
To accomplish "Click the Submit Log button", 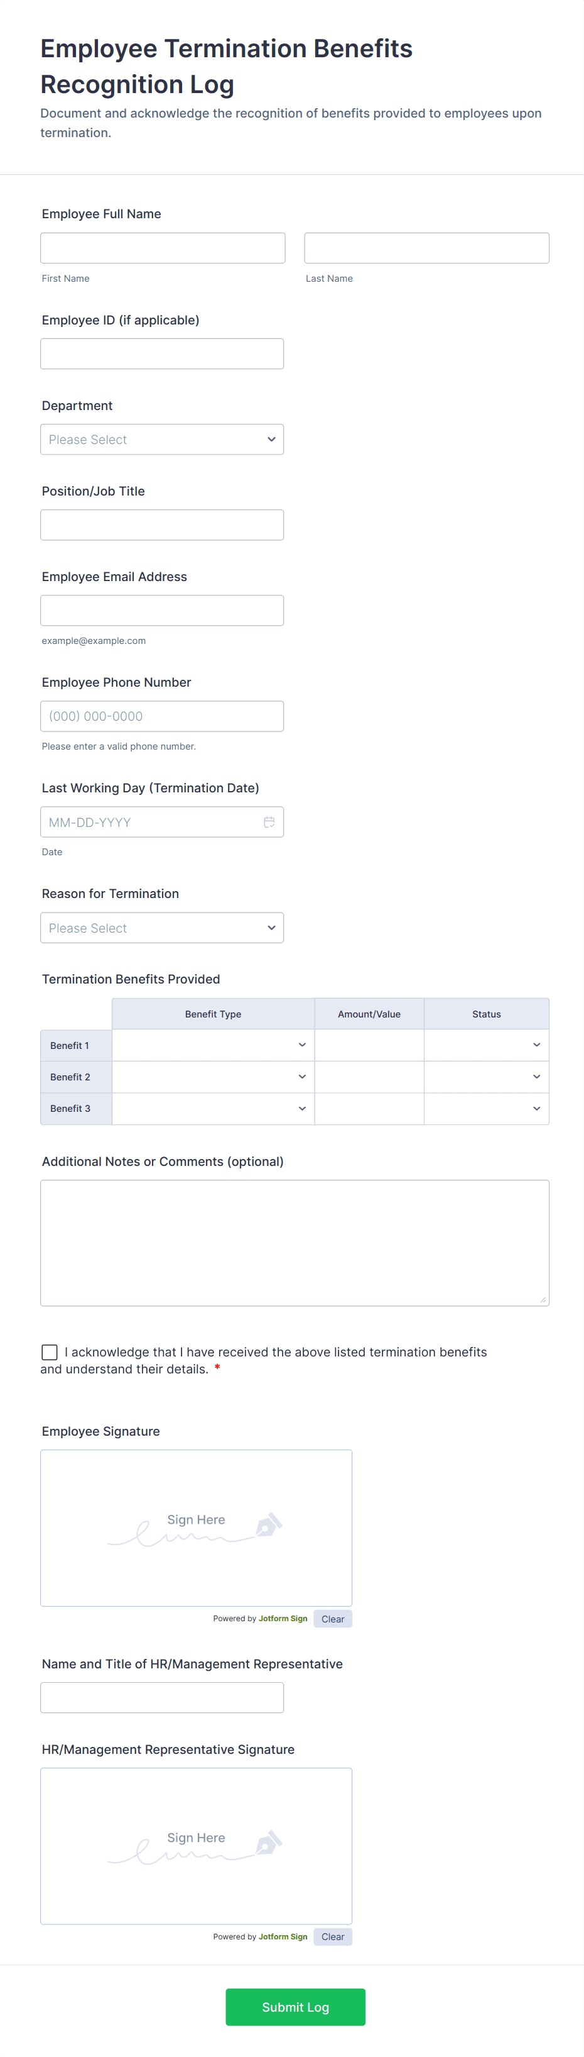I will 295,2007.
